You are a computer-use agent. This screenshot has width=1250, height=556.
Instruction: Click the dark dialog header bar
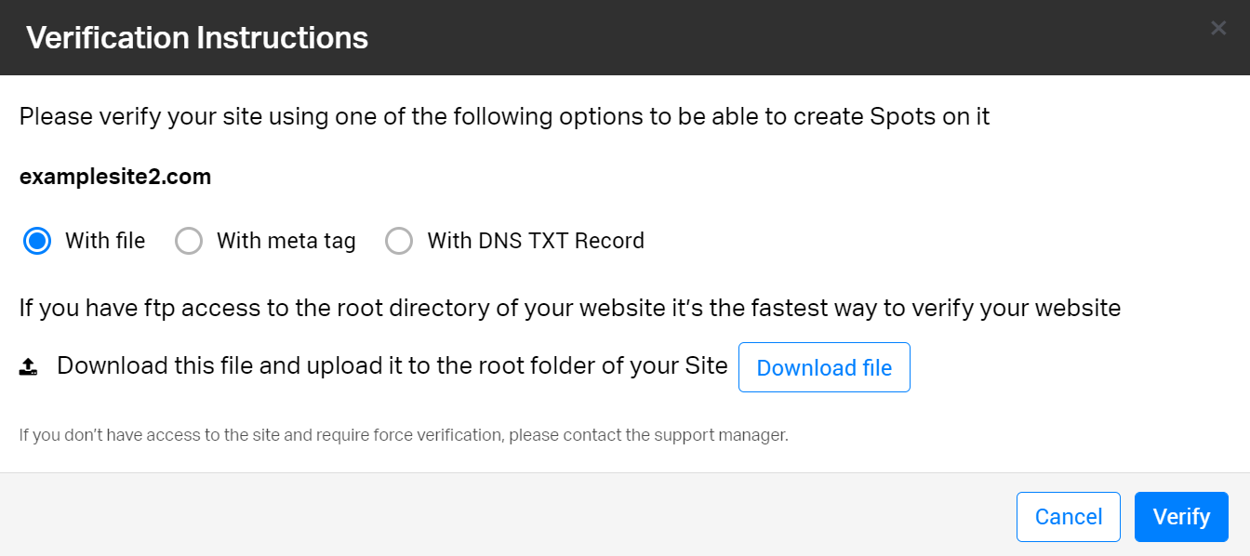[x=744, y=38]
